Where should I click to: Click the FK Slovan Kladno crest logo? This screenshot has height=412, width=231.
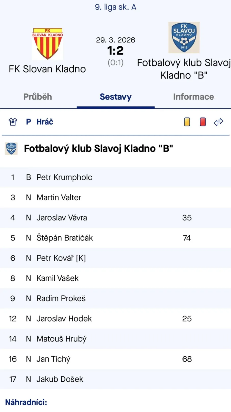click(47, 44)
